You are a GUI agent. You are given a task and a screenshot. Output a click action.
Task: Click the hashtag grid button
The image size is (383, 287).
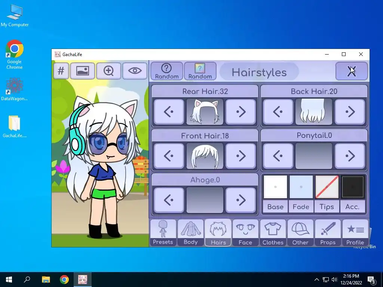coord(61,71)
